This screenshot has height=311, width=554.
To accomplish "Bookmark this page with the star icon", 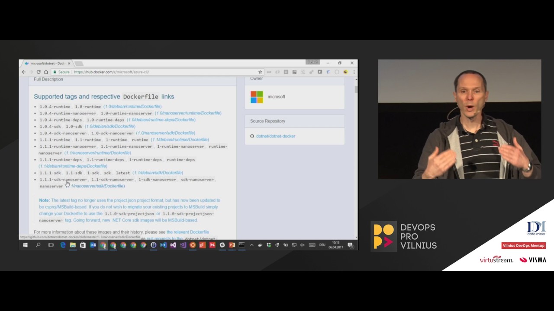I will (x=260, y=72).
